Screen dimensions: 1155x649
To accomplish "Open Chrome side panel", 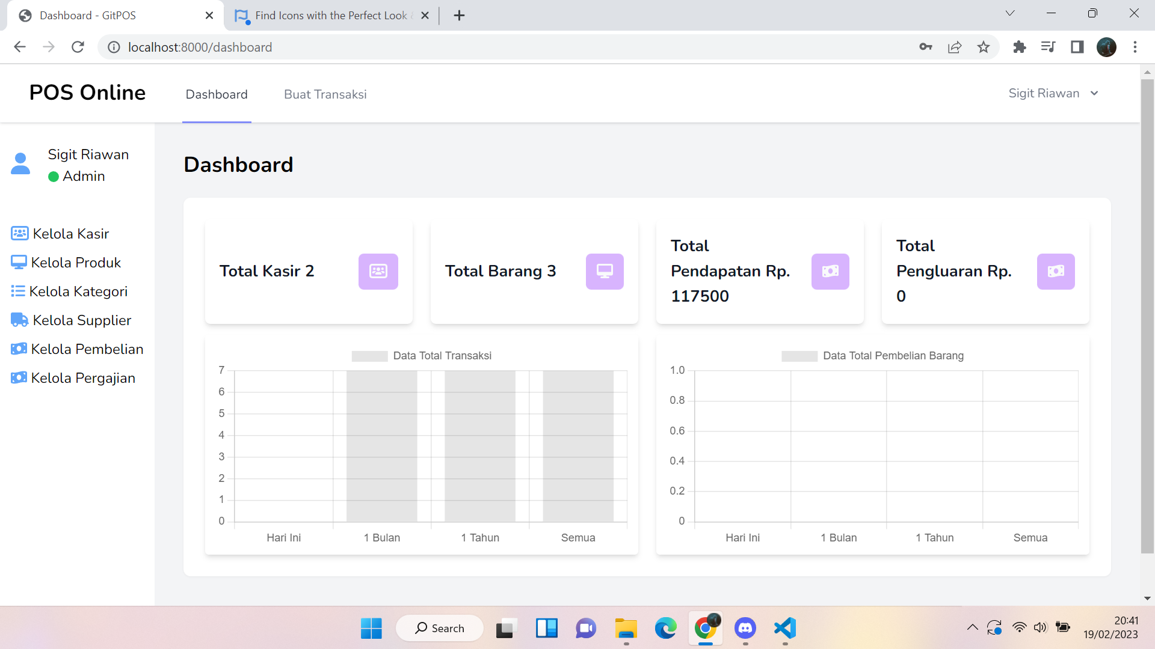I will click(x=1077, y=47).
